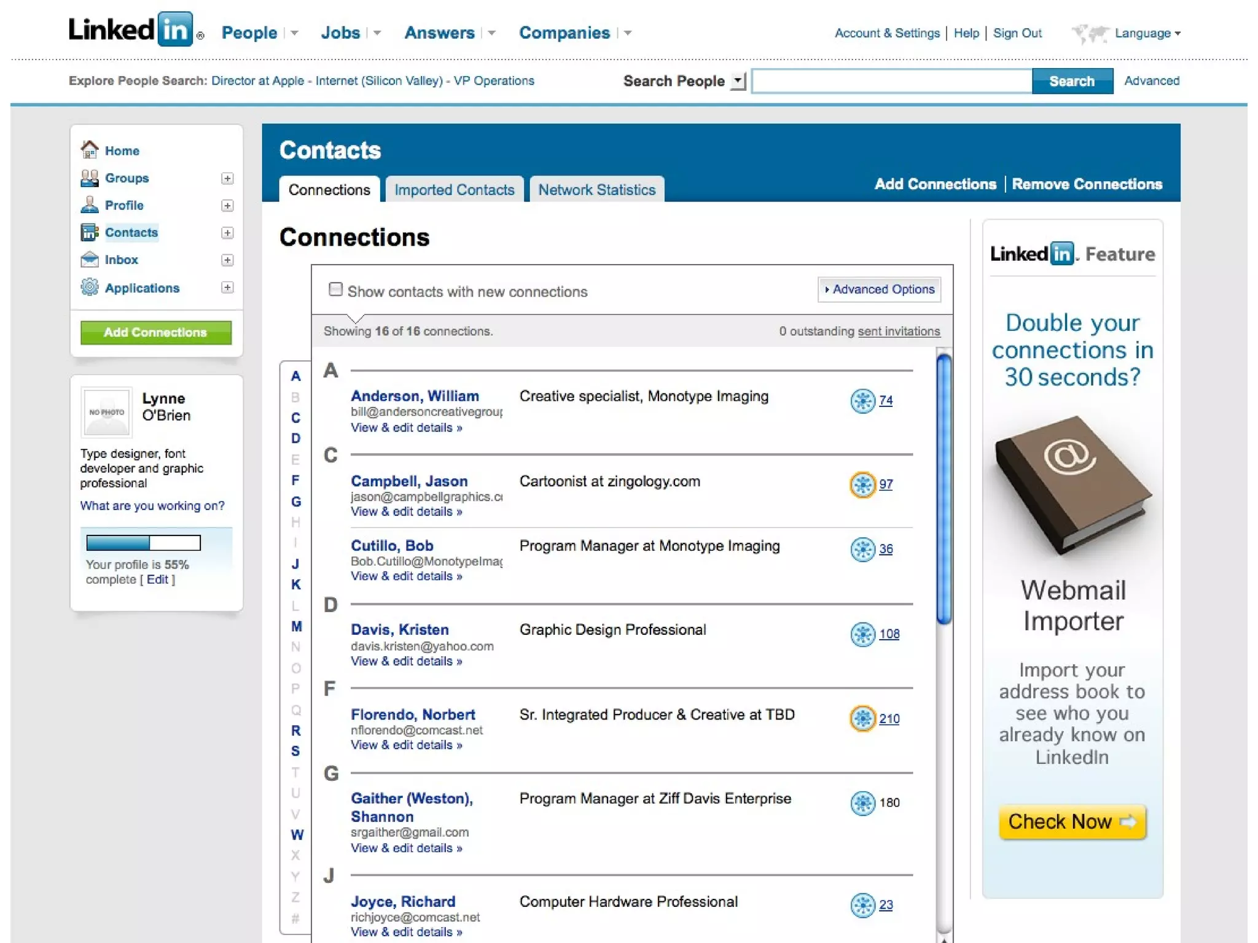The height and width of the screenshot is (943, 1258).
Task: Switch to Network Statistics tab
Action: click(x=596, y=190)
